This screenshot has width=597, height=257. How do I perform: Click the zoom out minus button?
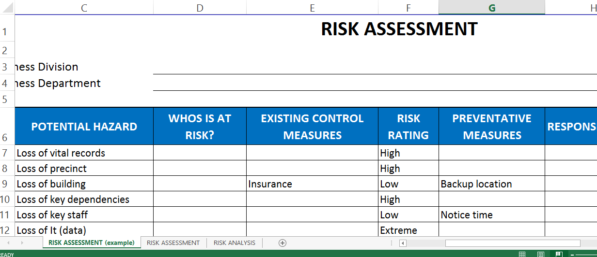click(572, 254)
